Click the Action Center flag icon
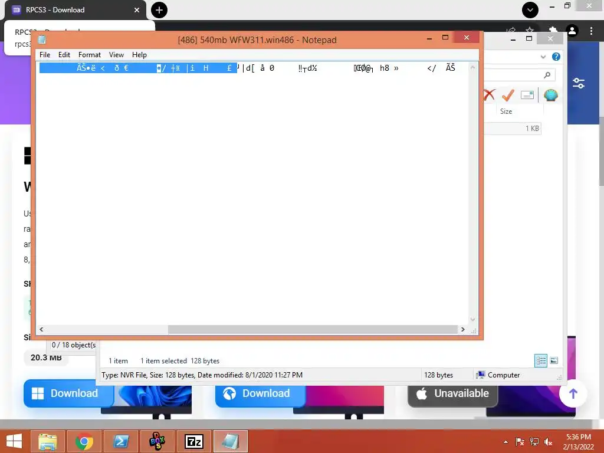Viewport: 604px width, 453px height. pyautogui.click(x=520, y=442)
